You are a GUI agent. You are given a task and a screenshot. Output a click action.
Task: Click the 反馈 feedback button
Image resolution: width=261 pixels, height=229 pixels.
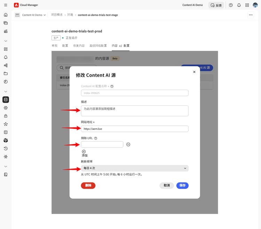point(216,5)
